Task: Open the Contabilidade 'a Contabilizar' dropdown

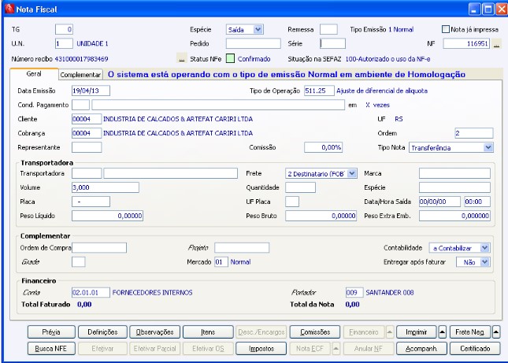Action: click(484, 248)
